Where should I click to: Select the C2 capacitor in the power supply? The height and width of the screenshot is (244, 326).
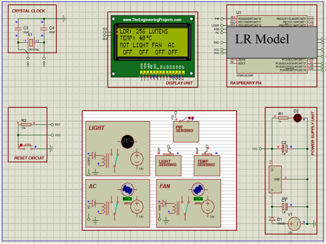pos(286,148)
